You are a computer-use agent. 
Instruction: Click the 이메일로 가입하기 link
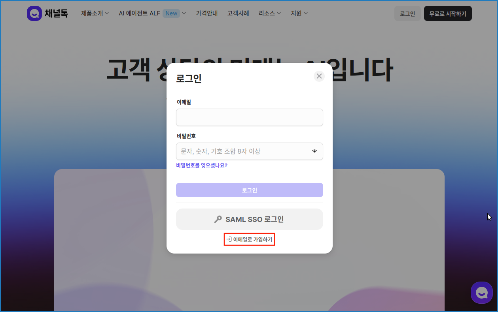click(252, 239)
